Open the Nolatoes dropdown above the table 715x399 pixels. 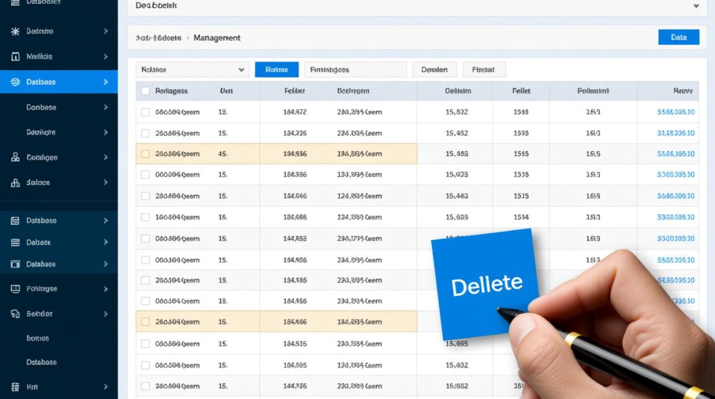192,70
